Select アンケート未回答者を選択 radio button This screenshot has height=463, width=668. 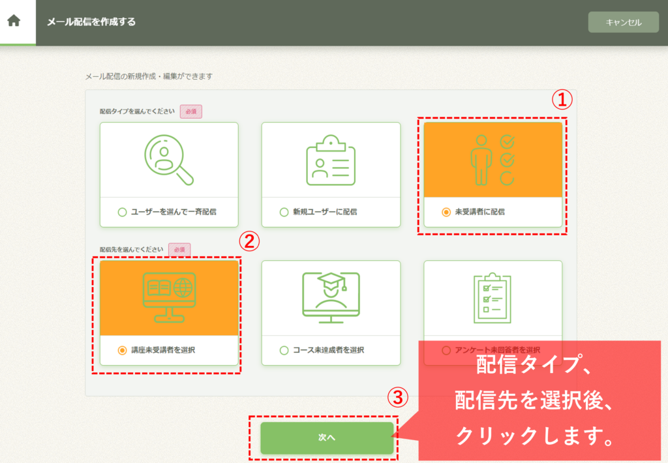coord(446,350)
